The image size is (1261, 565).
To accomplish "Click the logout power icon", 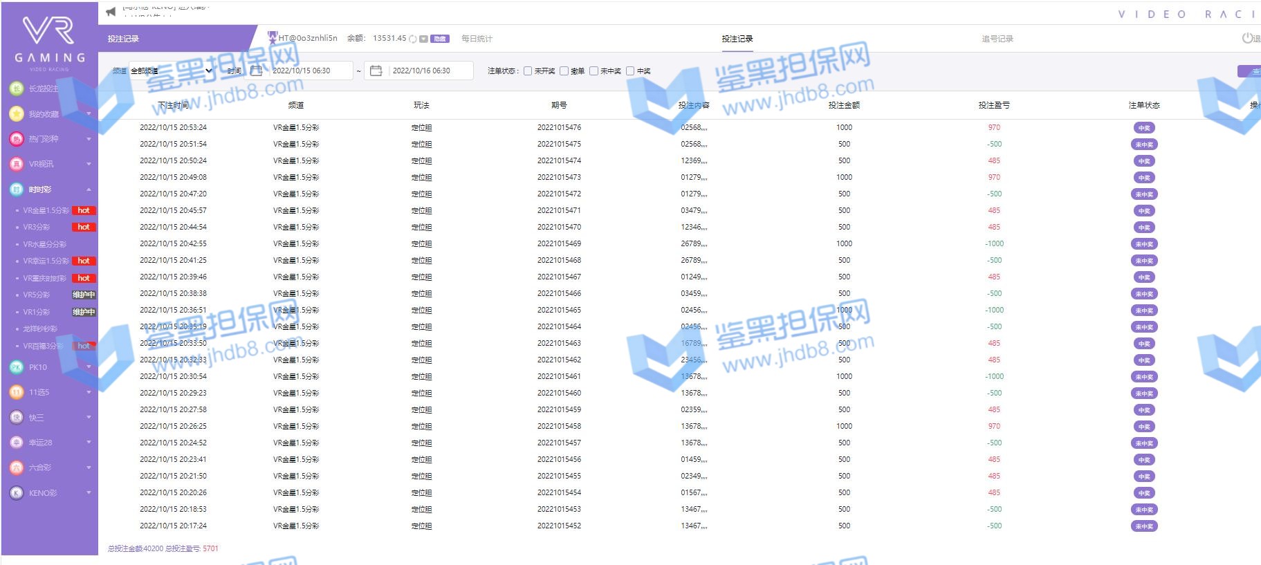I will pyautogui.click(x=1248, y=39).
